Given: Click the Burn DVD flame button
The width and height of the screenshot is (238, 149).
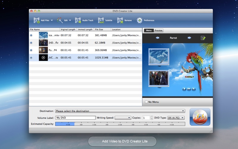Looking at the screenshot, I should tap(200, 117).
